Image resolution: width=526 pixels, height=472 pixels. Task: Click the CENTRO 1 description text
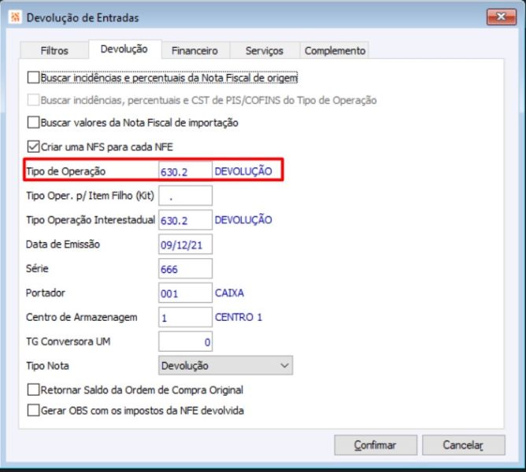238,317
